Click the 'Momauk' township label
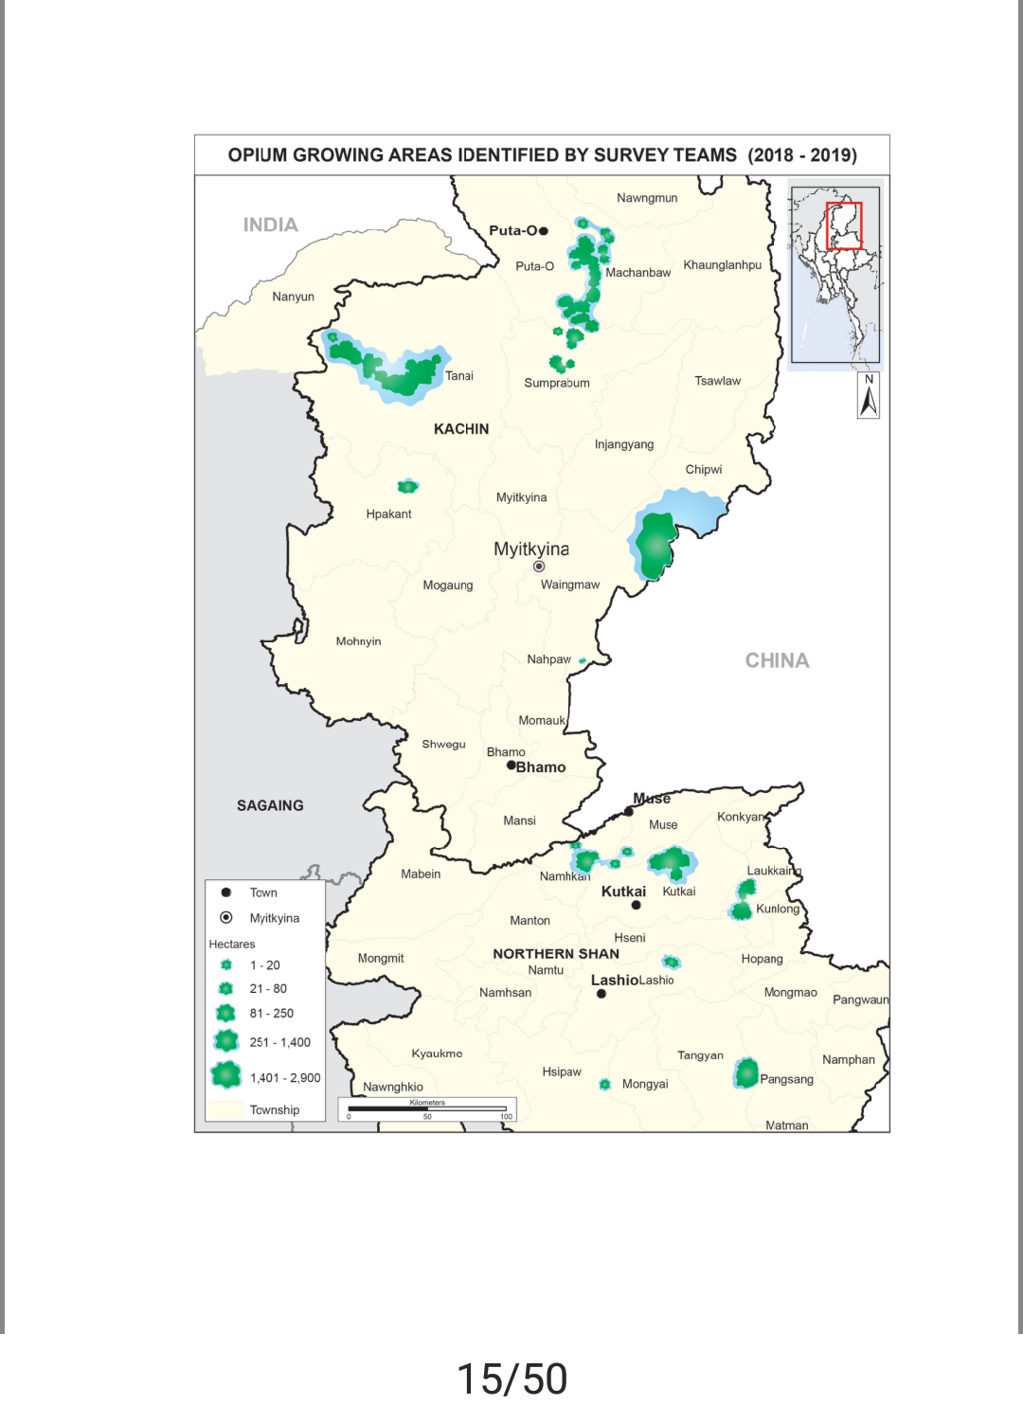The height and width of the screenshot is (1423, 1023). [542, 721]
